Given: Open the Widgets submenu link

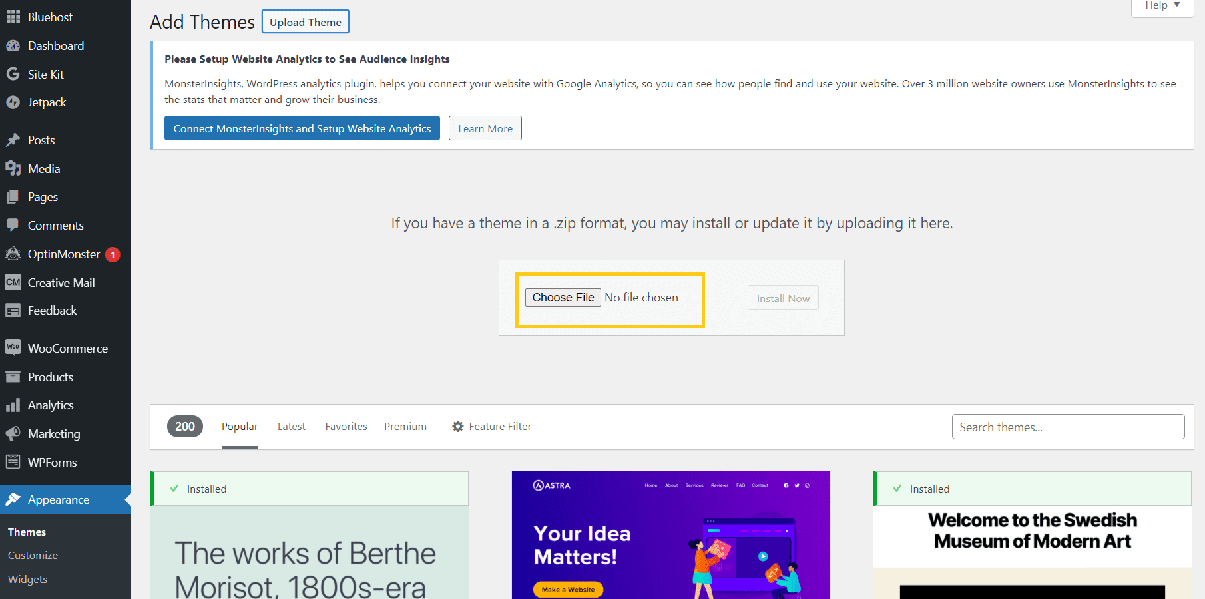Looking at the screenshot, I should point(27,580).
